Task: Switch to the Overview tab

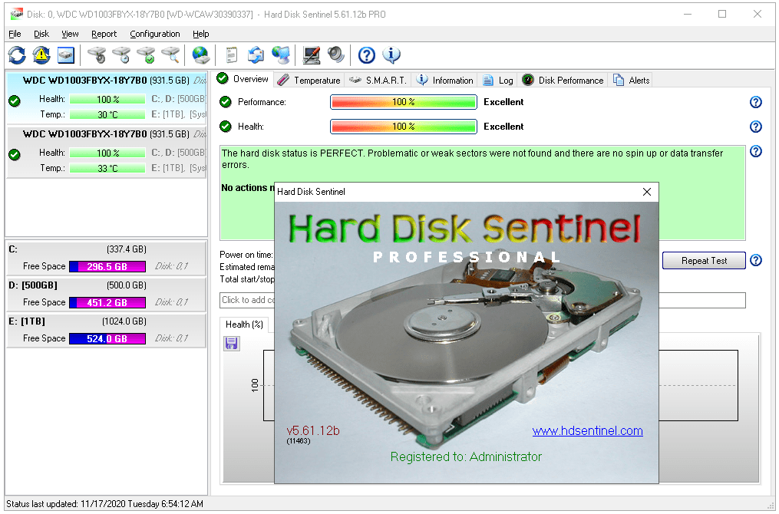Action: (243, 79)
